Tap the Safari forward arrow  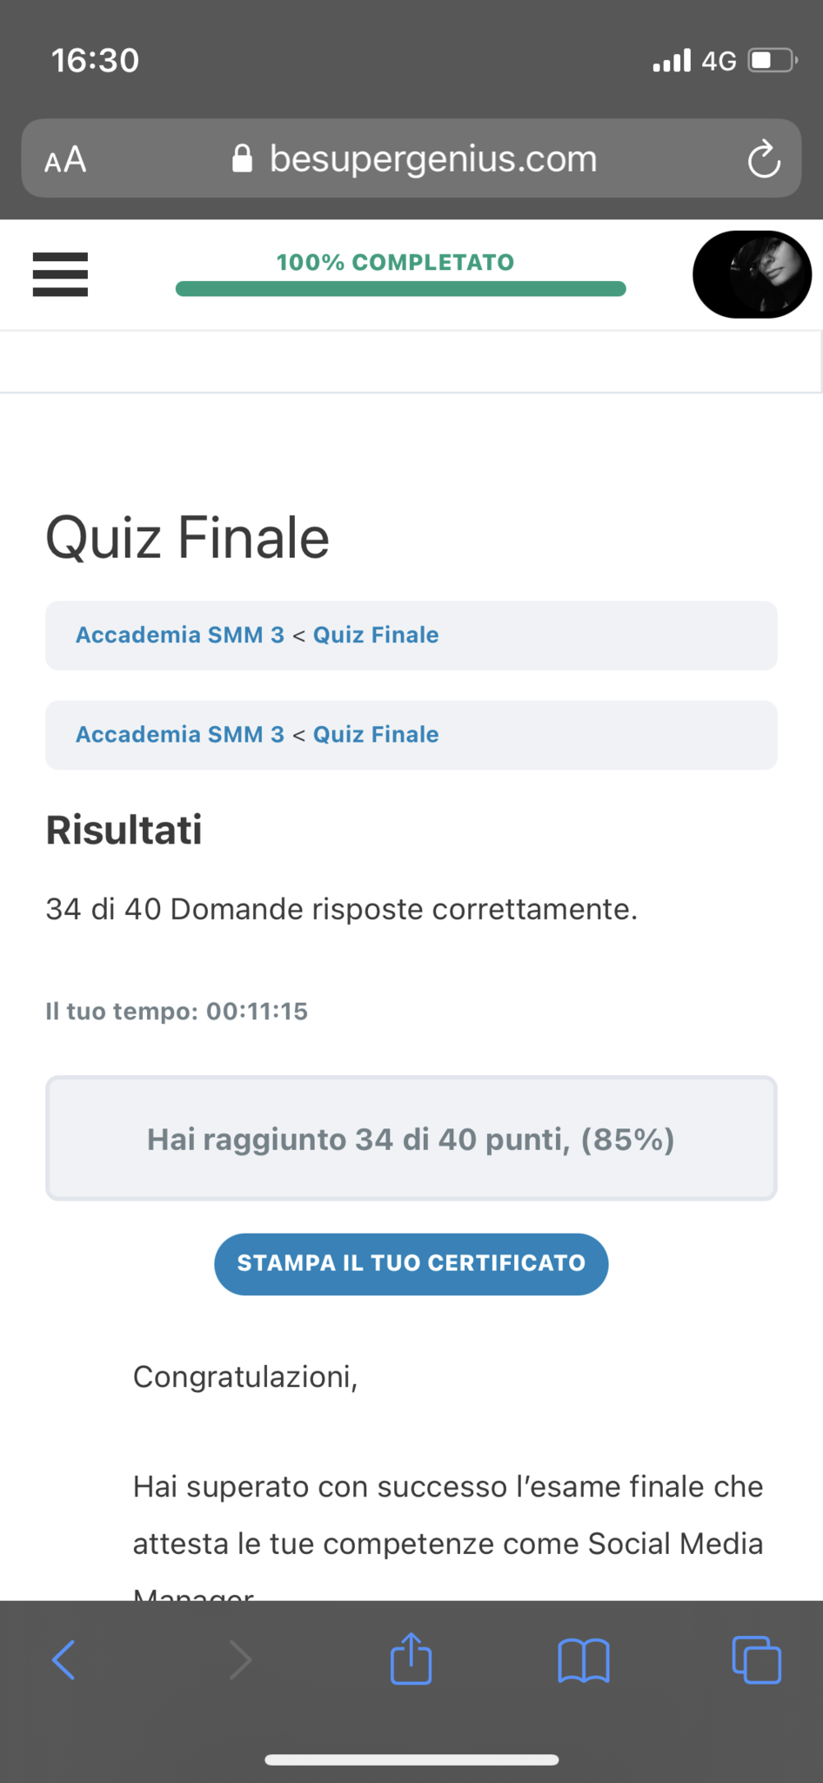[240, 1659]
